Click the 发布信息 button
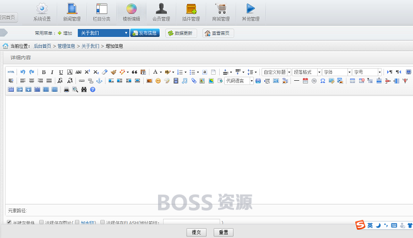413x238 pixels. pyautogui.click(x=145, y=33)
